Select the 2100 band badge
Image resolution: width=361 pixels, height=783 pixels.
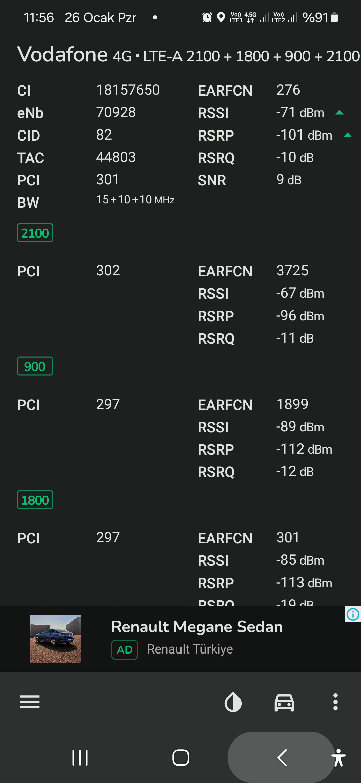tap(35, 233)
